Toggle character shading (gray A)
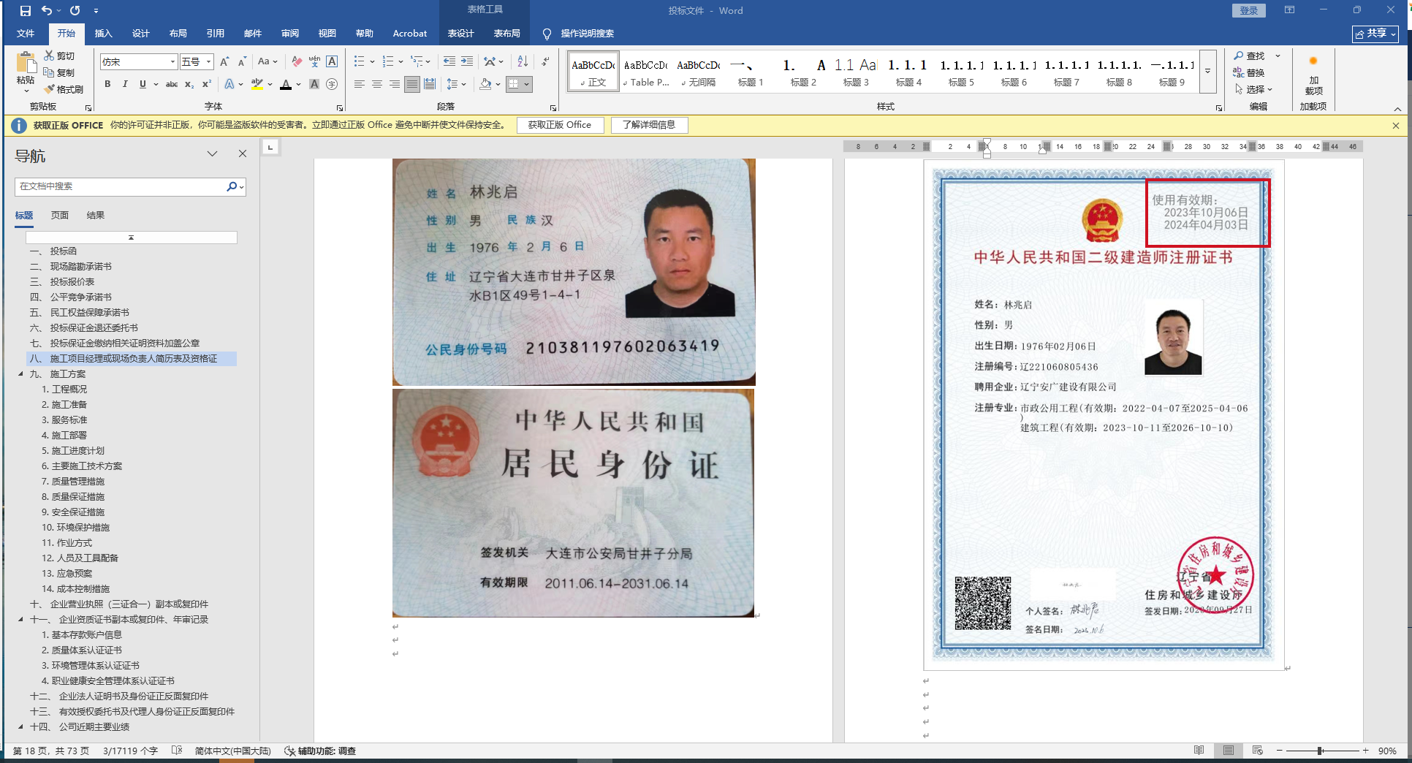 tap(314, 84)
